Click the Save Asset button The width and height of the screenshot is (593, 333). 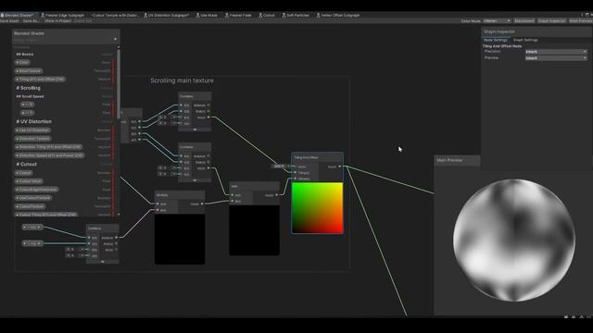click(9, 20)
